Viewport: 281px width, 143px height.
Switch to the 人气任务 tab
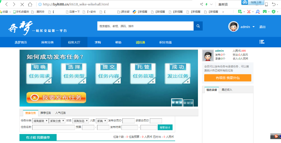pyautogui.click(x=61, y=113)
